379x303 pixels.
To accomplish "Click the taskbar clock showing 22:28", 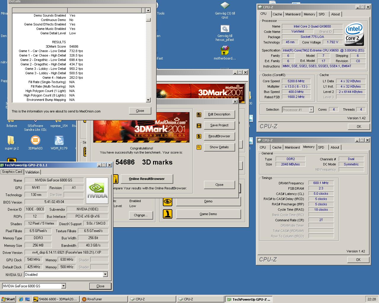I will [x=371, y=299].
